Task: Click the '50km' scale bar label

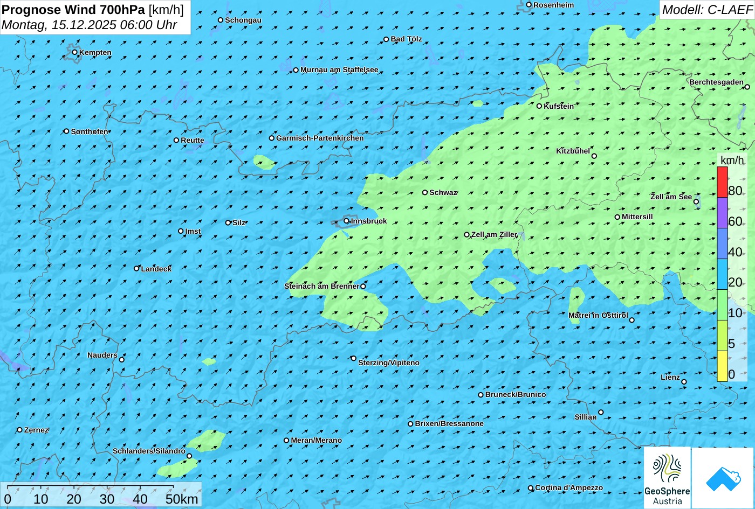Action: [182, 499]
